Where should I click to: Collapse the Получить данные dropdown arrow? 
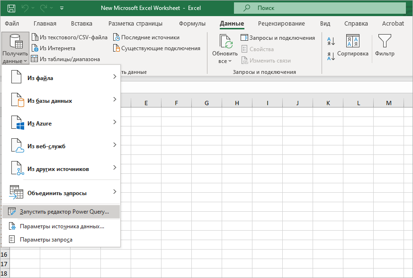(x=25, y=61)
